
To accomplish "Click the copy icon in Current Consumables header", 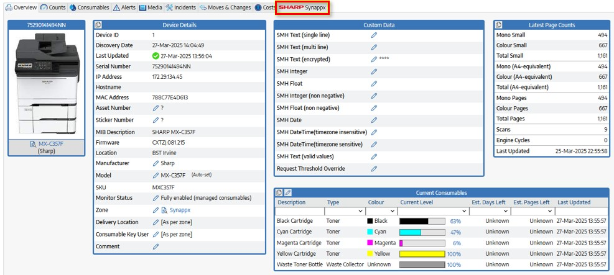I will pyautogui.click(x=279, y=192).
